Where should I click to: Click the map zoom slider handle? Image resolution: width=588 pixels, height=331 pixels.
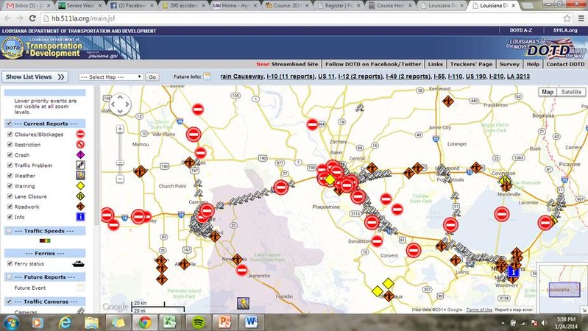point(120,163)
